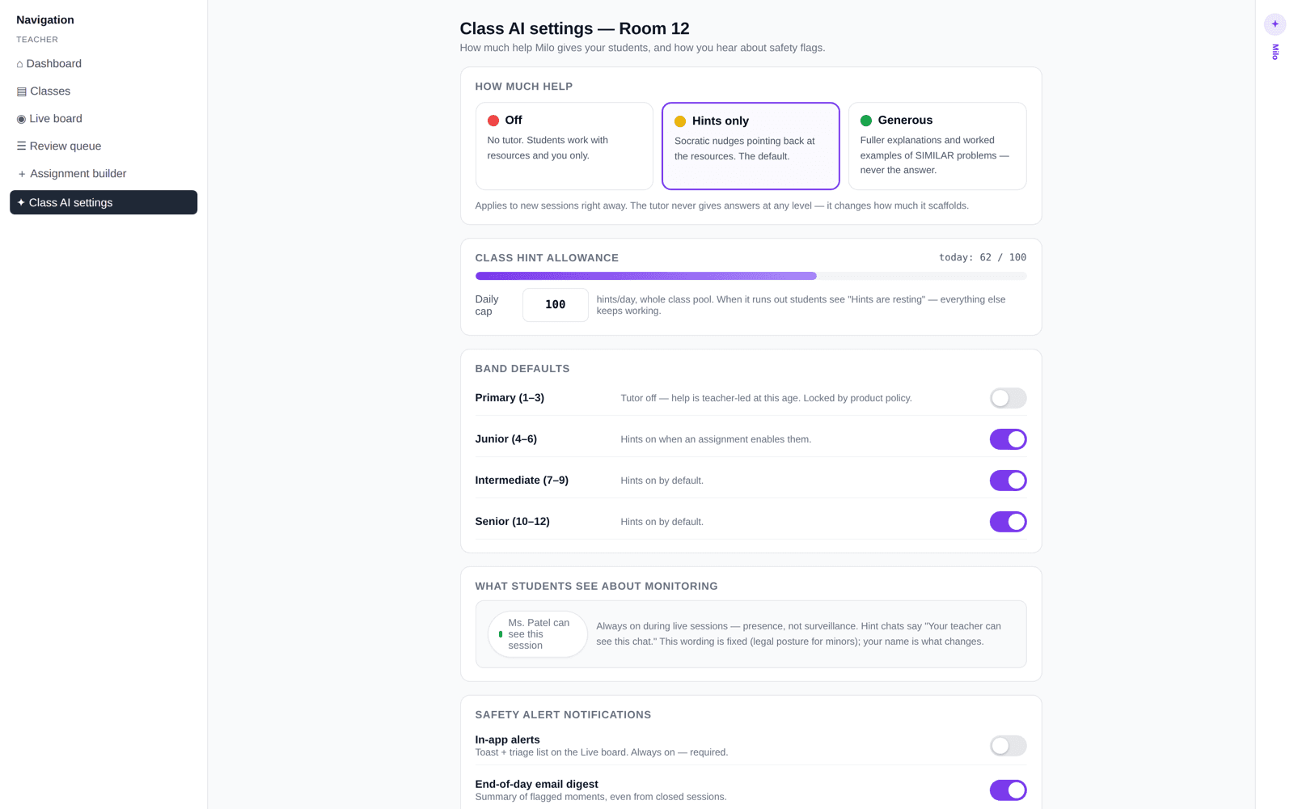Screen dimensions: 1294x809
Task: Open the Live board page
Action: tap(104, 119)
